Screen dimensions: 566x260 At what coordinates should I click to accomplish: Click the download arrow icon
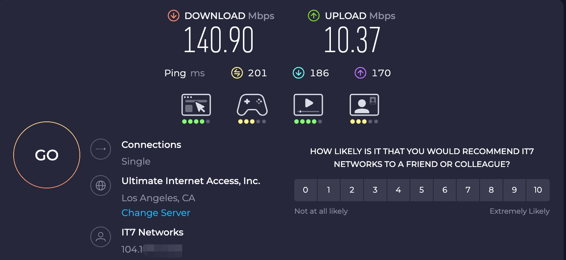tap(173, 16)
